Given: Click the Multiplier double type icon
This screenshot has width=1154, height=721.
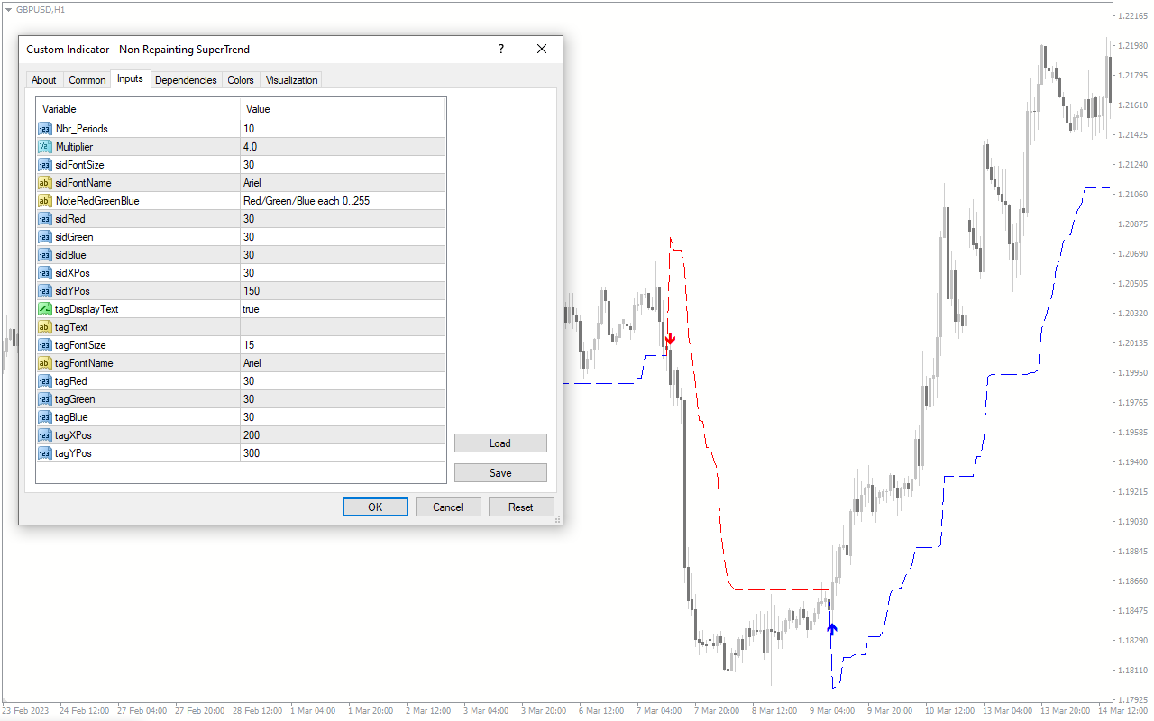Looking at the screenshot, I should [44, 147].
